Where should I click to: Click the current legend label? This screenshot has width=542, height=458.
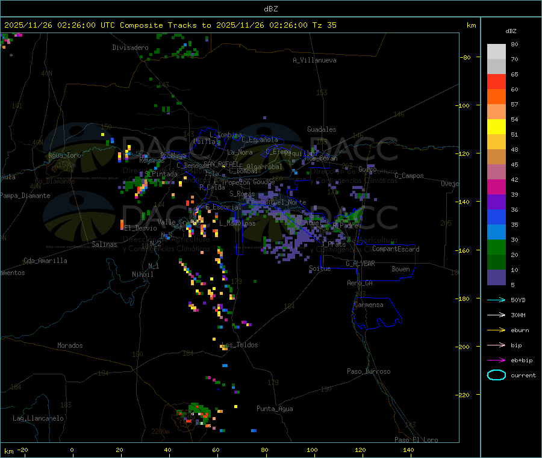(x=523, y=375)
